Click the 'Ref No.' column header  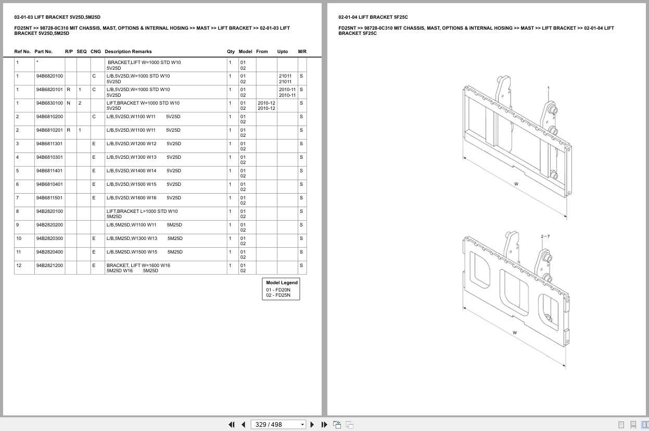pos(22,52)
